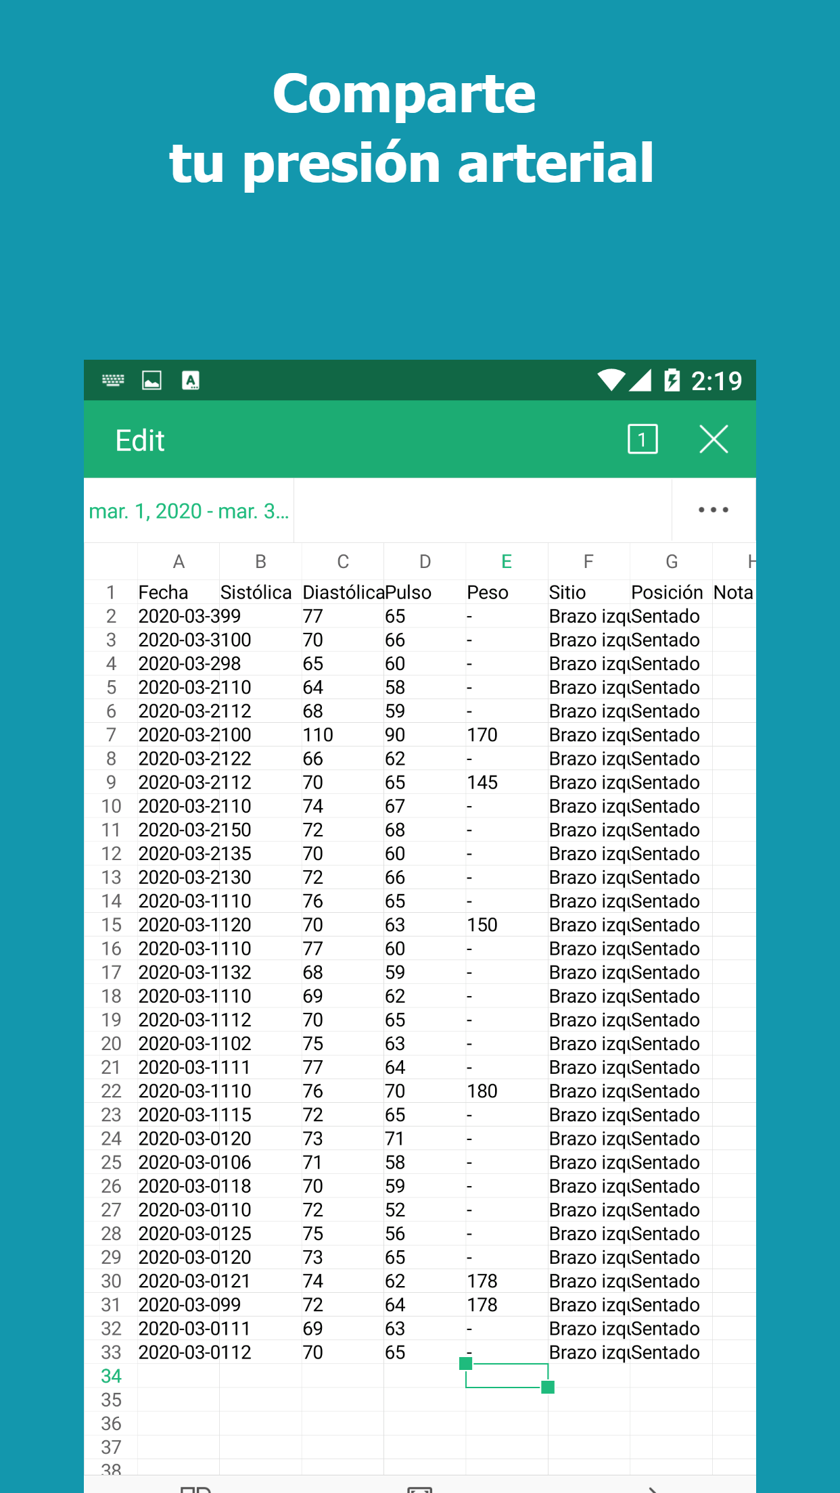
Task: Select row 1 header number
Action: (111, 592)
